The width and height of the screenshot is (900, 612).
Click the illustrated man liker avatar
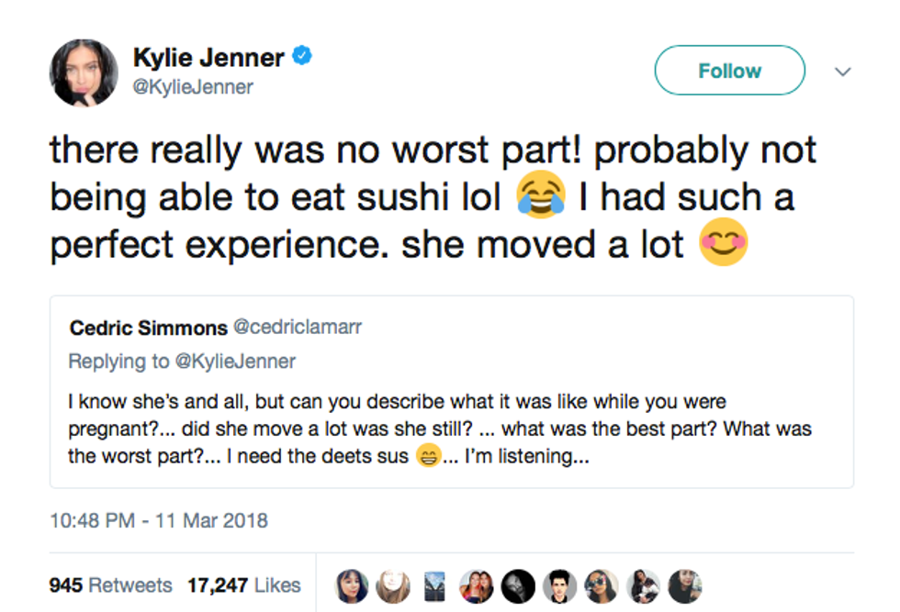tap(559, 585)
